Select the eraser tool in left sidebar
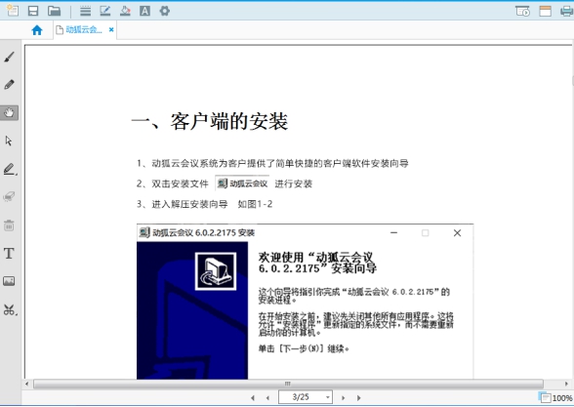The image size is (574, 407). (9, 196)
